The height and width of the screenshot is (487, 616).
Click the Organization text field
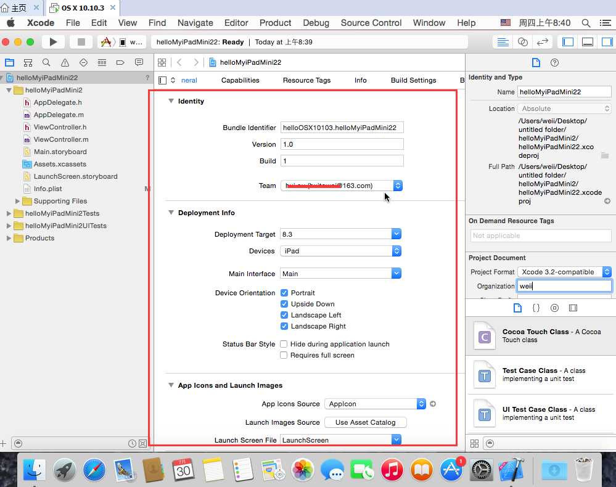[x=564, y=286]
